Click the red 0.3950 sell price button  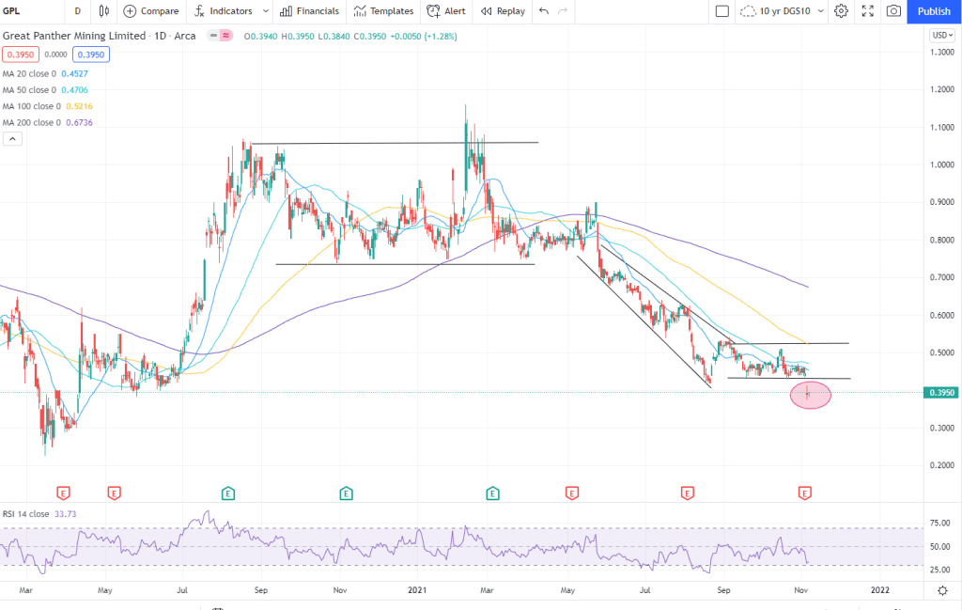click(x=19, y=55)
